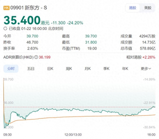This screenshot has width=159, height=139.
Task: Open the ADR换算价 info icon
Action: (x=36, y=57)
